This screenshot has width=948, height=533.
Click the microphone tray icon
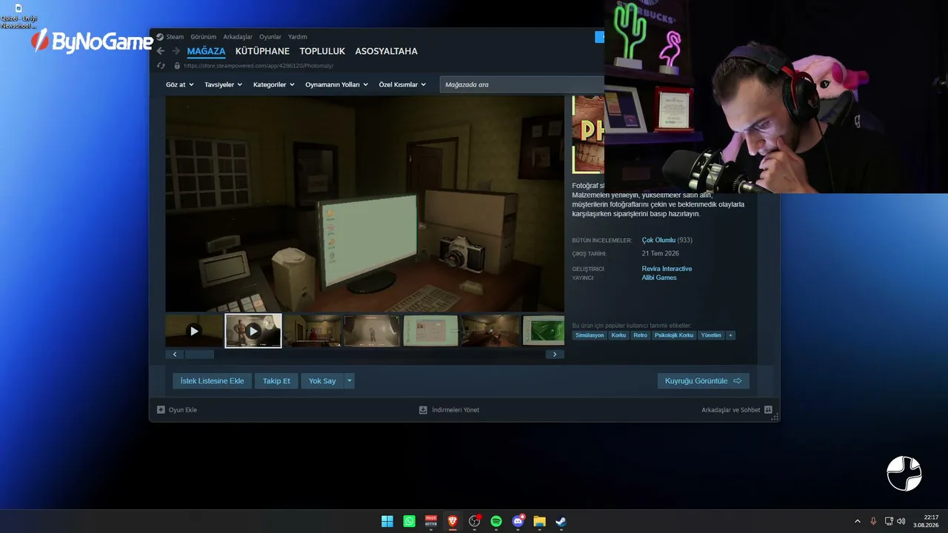coord(873,521)
